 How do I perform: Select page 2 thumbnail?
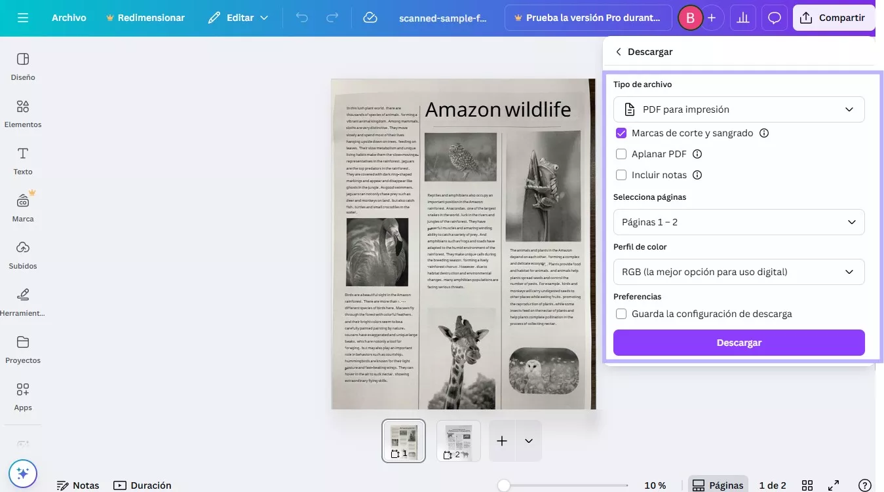point(459,441)
